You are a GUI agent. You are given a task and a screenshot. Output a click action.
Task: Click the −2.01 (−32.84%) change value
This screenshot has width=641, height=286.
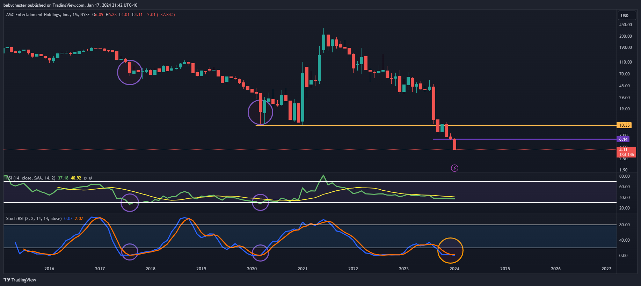160,15
